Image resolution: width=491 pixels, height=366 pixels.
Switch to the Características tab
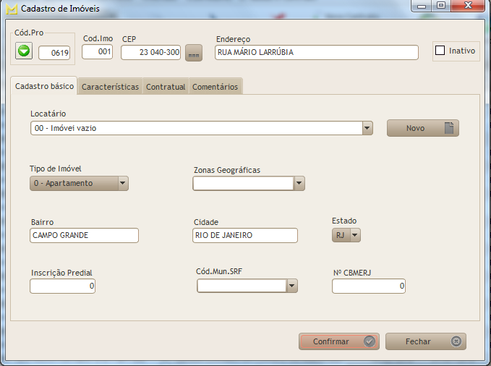110,87
